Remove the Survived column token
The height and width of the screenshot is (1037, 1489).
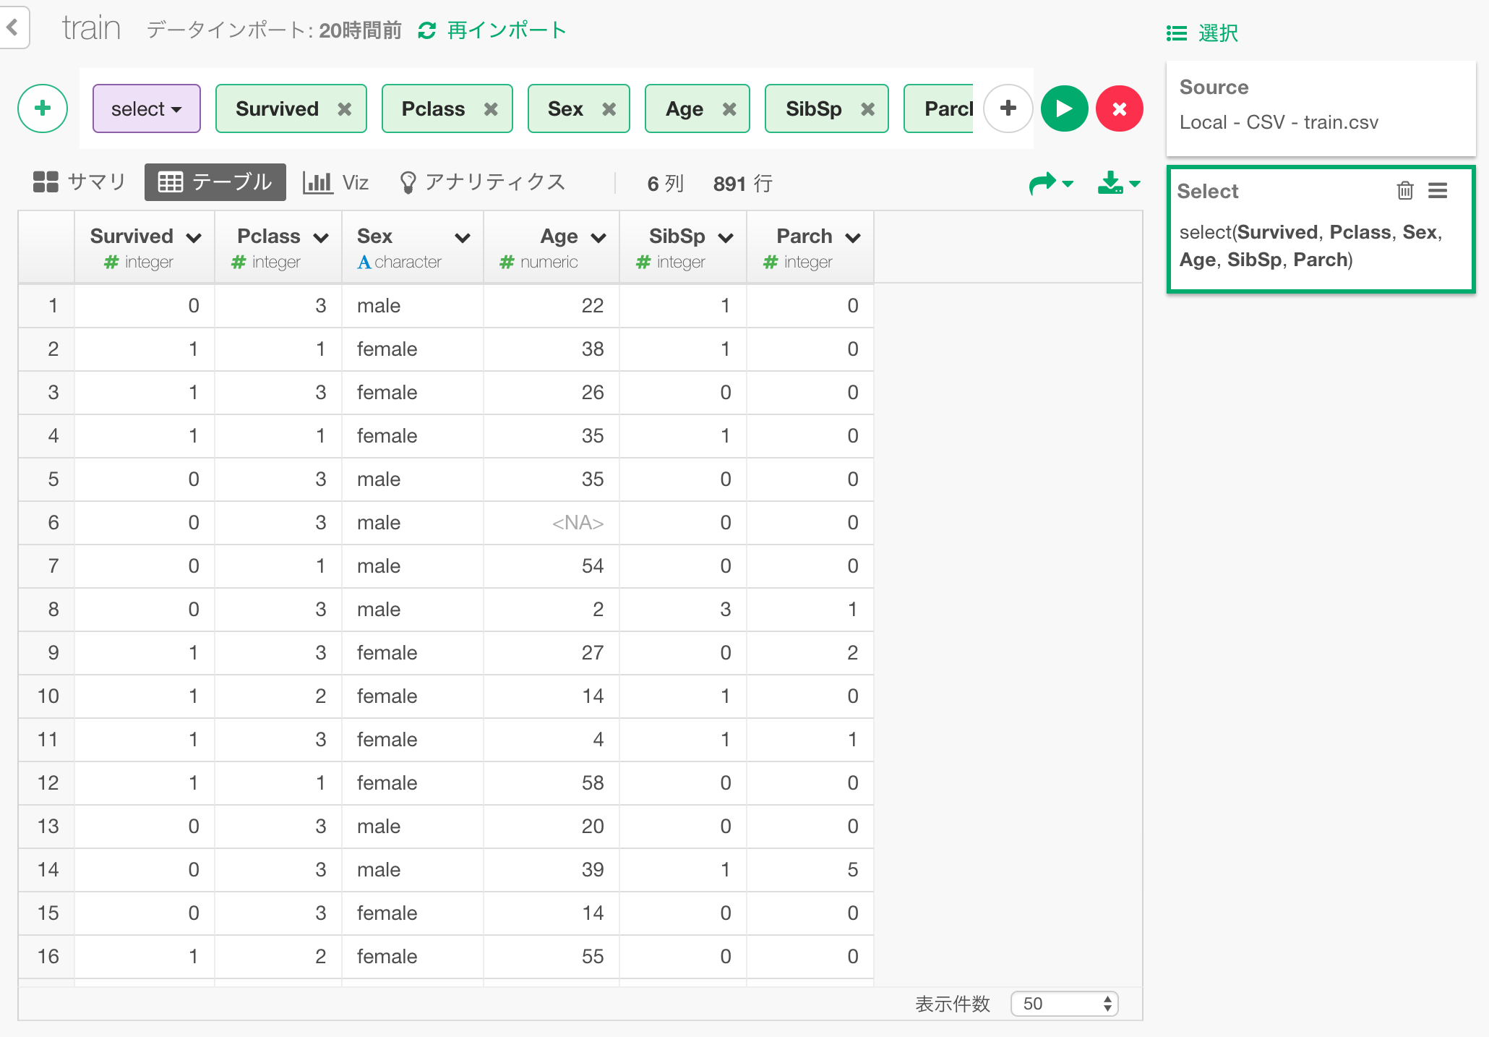(x=345, y=108)
